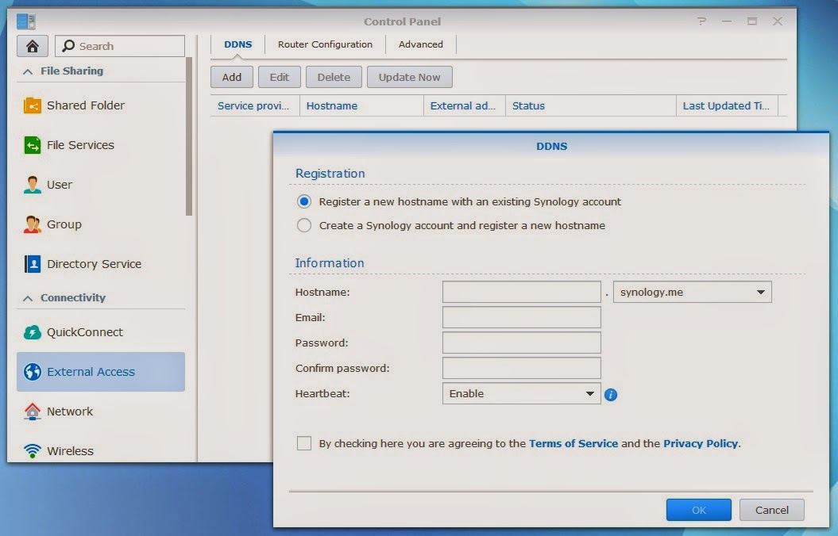This screenshot has width=838, height=536.
Task: Click the Add button
Action: [232, 78]
